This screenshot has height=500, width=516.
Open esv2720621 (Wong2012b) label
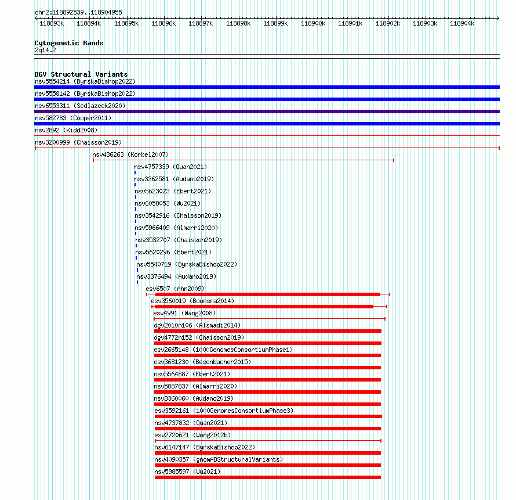pos(192,435)
